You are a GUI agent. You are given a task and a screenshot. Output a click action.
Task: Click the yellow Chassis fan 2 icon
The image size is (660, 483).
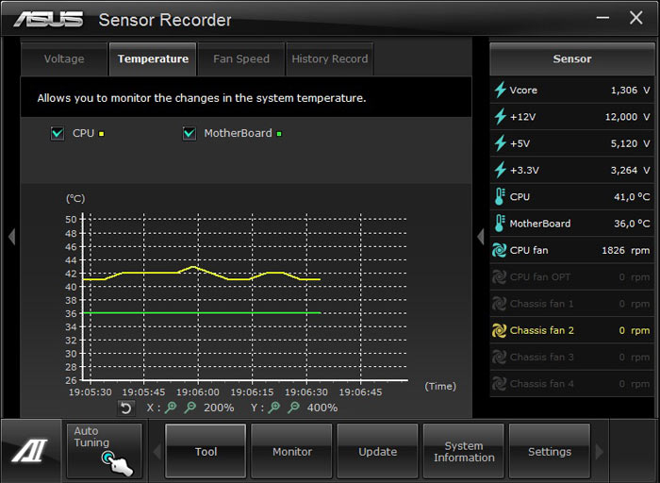pyautogui.click(x=499, y=330)
